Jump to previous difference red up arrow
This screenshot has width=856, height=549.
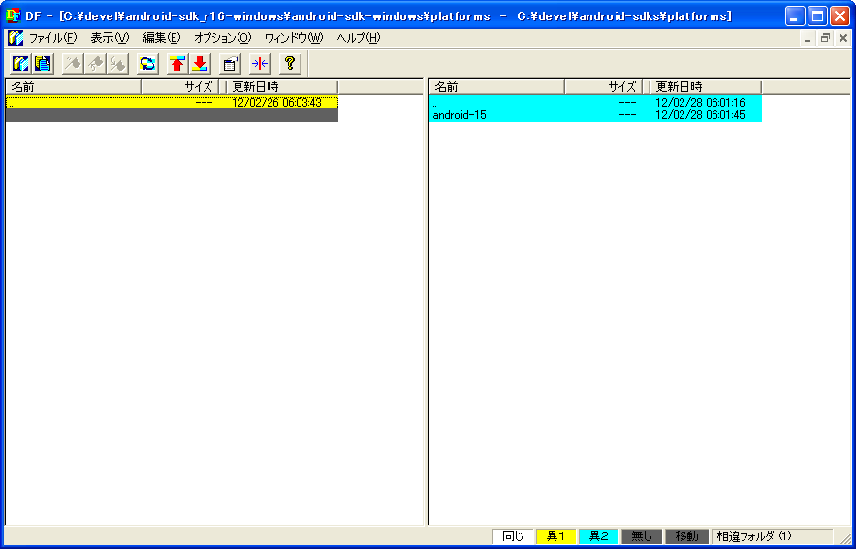(177, 64)
